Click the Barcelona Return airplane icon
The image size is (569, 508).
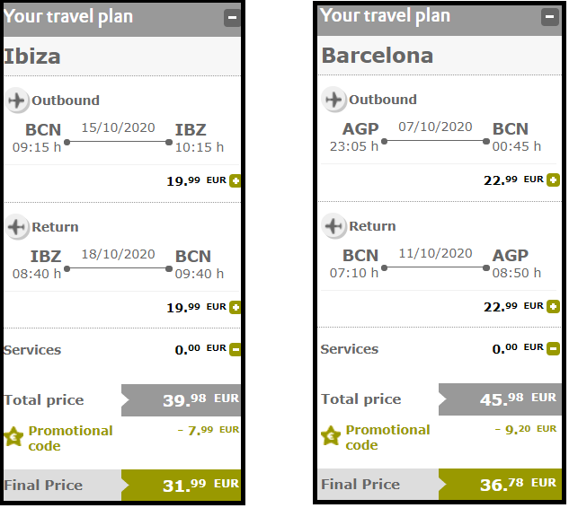[x=333, y=226]
